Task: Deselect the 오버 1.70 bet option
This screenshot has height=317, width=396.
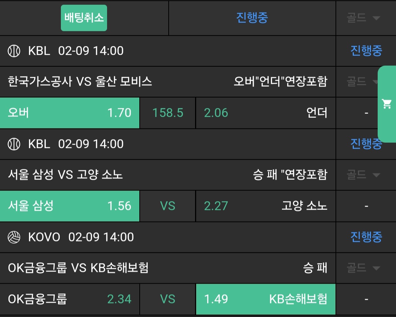Action: 70,113
